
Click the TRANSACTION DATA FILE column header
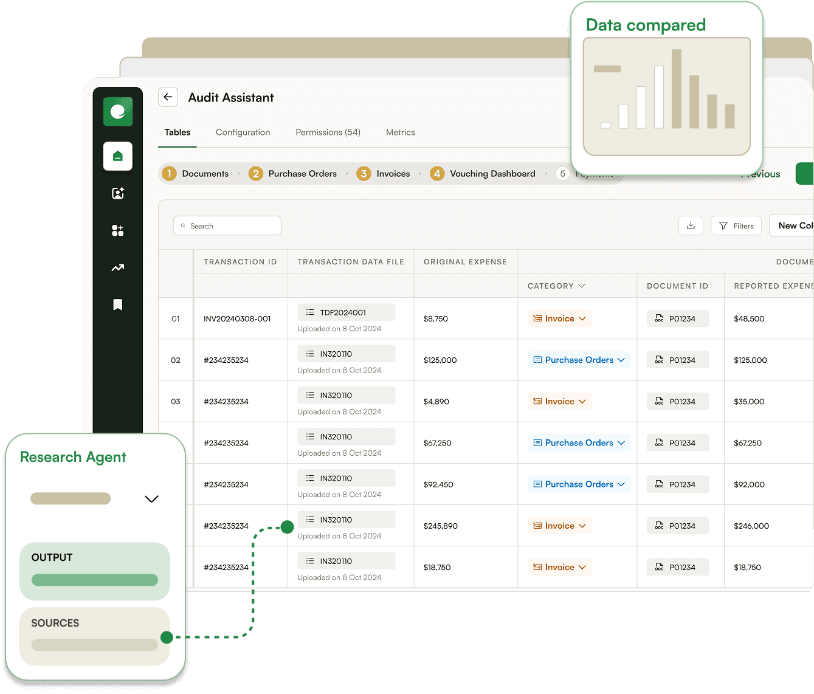click(x=351, y=262)
